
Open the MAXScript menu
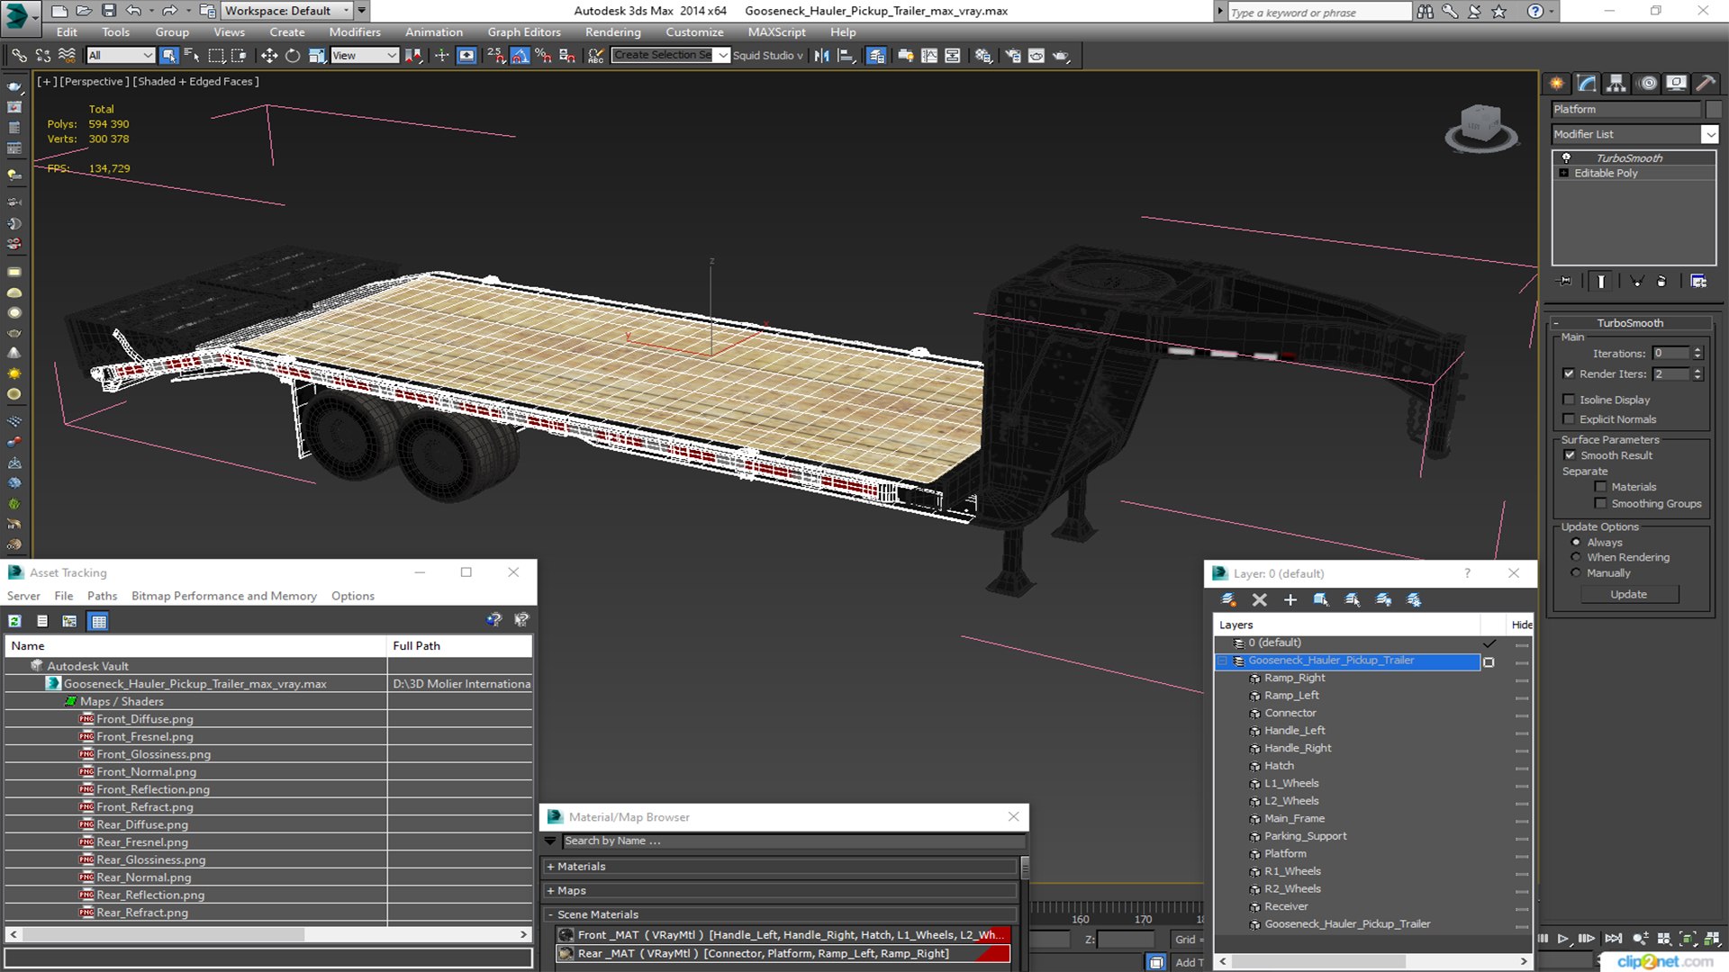(x=776, y=32)
